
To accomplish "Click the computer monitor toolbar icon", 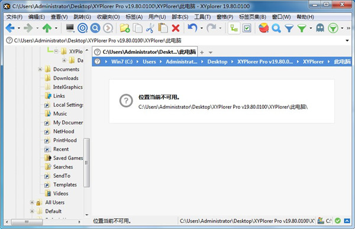I will click(70, 28).
